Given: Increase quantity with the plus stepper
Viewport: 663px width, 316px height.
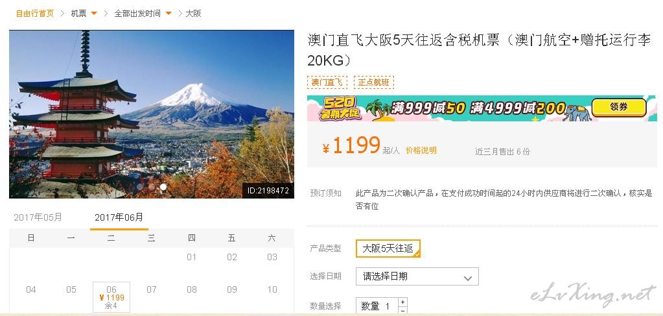Looking at the screenshot, I should click(402, 302).
